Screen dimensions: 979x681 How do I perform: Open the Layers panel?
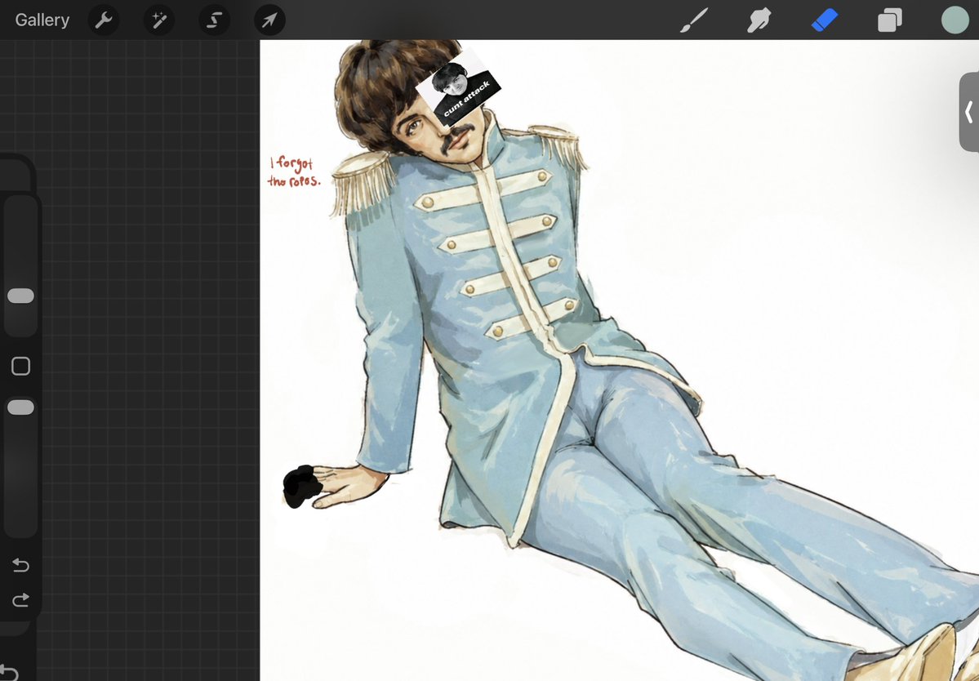(889, 20)
